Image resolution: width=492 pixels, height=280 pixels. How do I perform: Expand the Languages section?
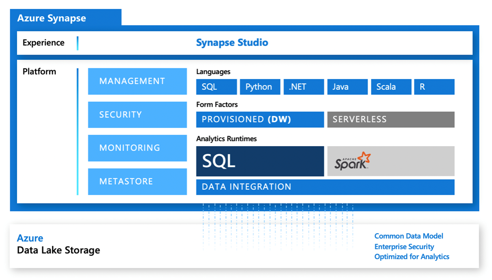214,72
